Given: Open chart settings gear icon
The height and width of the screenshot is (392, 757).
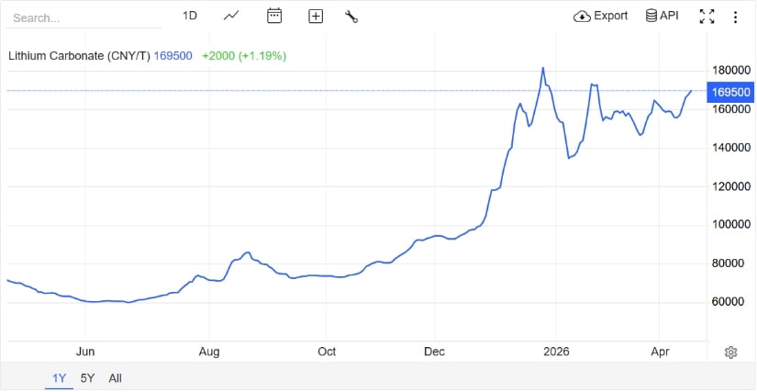Looking at the screenshot, I should coord(731,353).
